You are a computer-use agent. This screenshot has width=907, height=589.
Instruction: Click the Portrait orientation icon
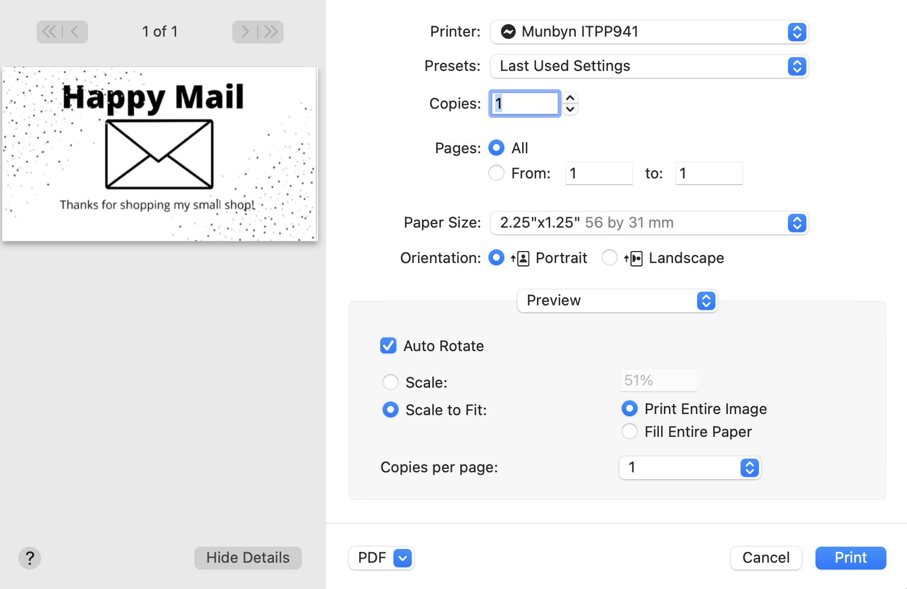click(520, 258)
